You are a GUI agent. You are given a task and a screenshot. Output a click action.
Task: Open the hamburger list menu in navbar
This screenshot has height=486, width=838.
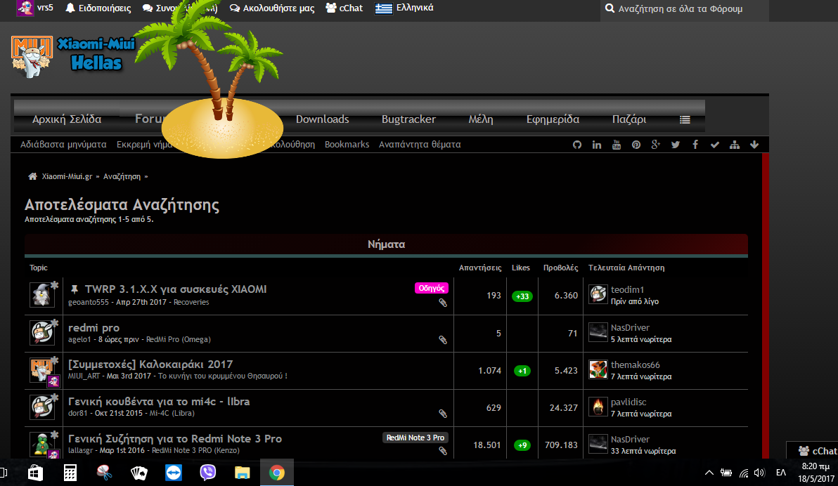tap(685, 119)
